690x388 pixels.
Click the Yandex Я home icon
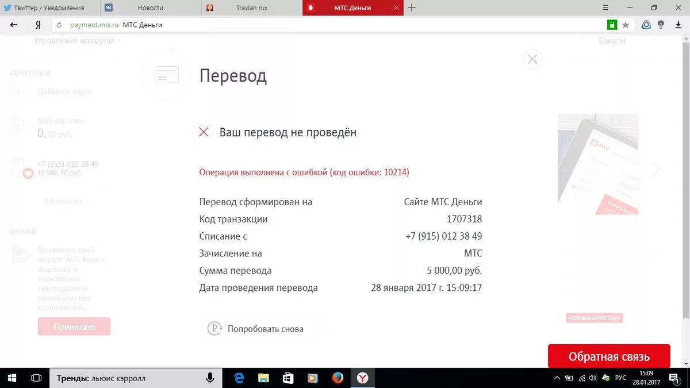pyautogui.click(x=38, y=25)
